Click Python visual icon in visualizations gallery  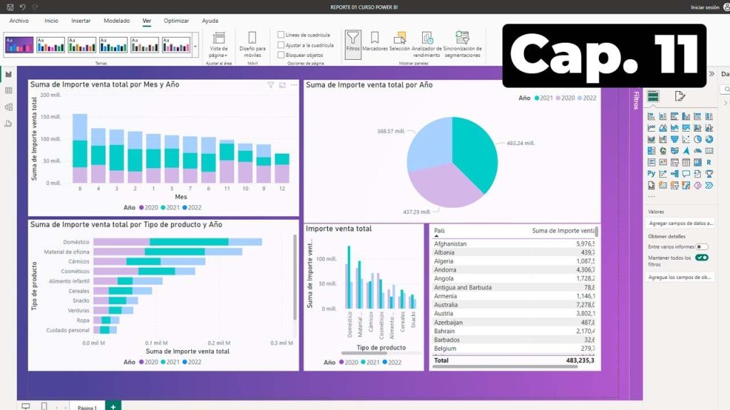(652, 173)
